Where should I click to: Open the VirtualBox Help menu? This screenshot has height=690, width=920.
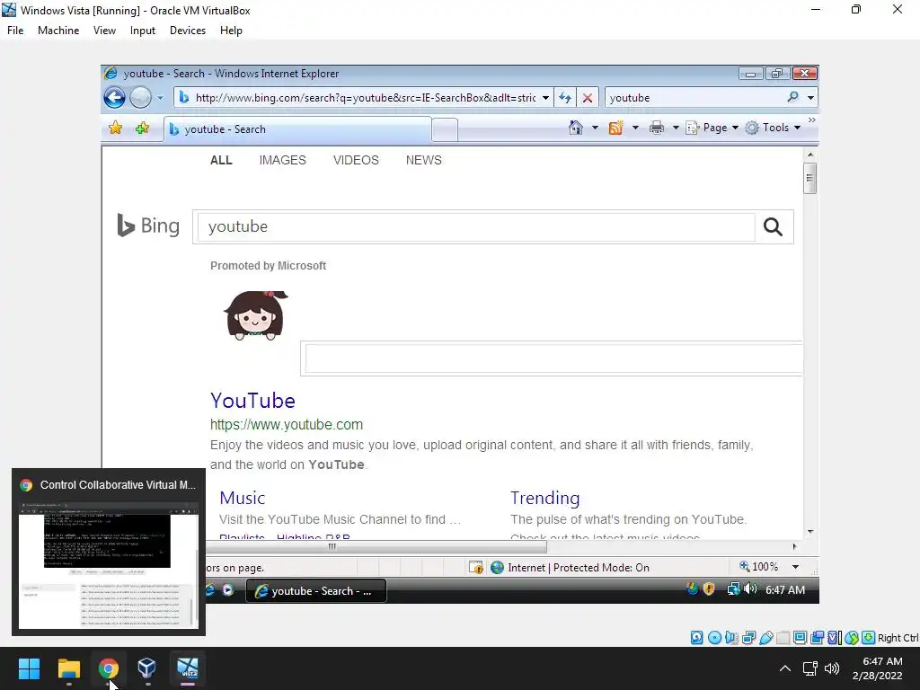(231, 31)
